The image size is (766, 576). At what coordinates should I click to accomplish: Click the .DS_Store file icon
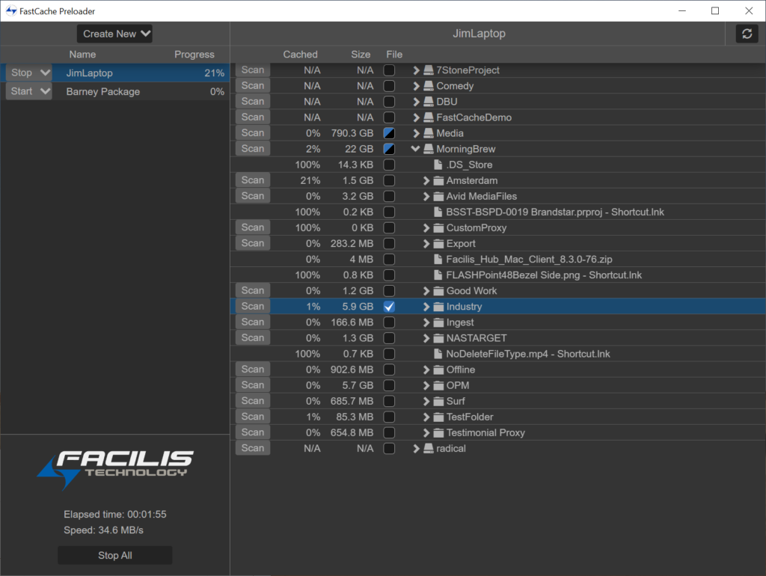[x=438, y=165]
